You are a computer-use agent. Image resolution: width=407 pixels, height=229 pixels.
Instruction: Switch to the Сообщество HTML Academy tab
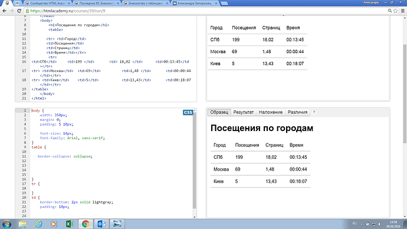[48, 4]
